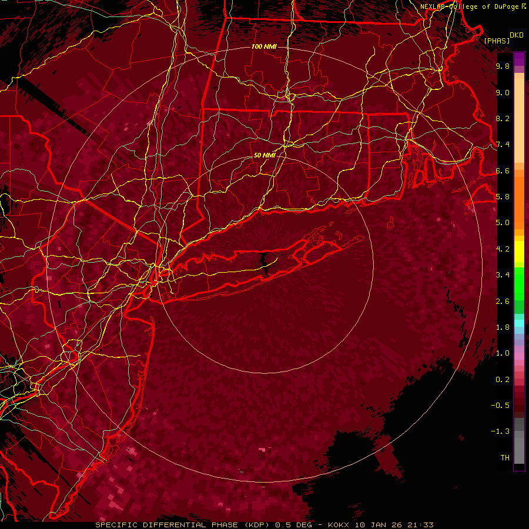
Task: Pick the light peach legend band near 8.2
Action: (x=519, y=120)
